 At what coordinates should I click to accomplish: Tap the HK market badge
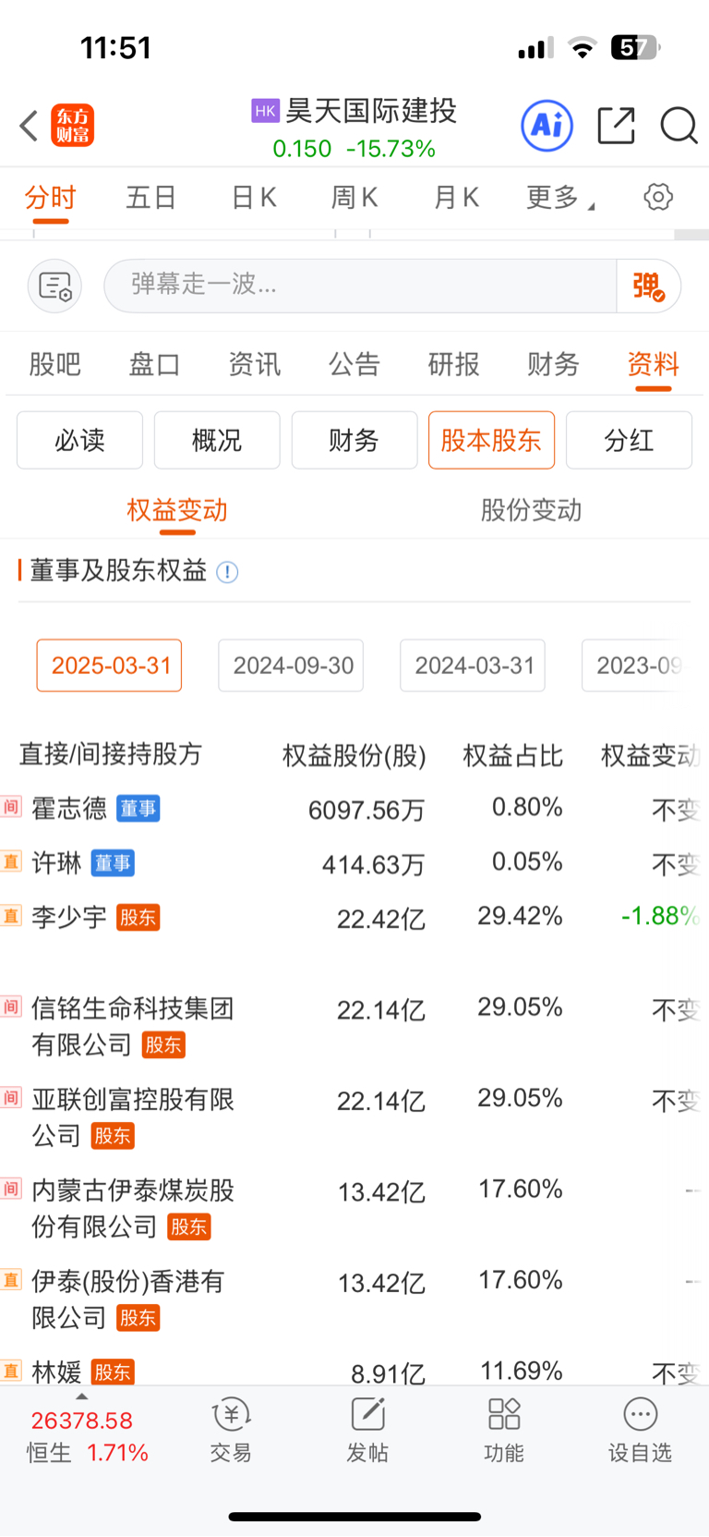[265, 111]
